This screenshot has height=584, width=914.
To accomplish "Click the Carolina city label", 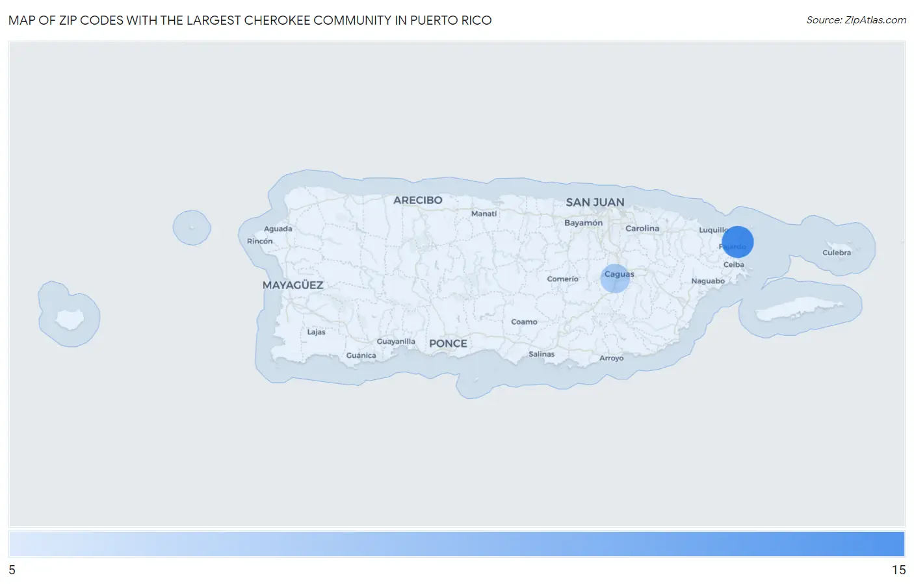I will [642, 229].
